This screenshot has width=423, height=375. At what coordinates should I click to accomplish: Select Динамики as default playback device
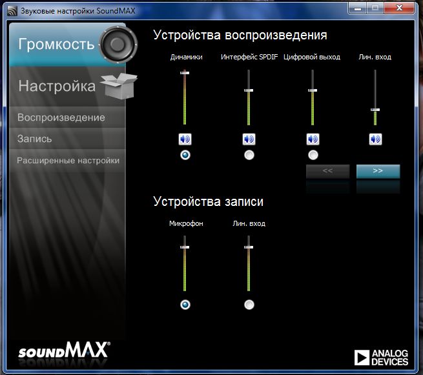(x=185, y=155)
